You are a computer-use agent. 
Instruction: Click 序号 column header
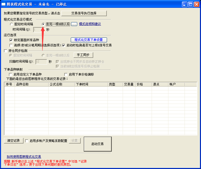(10, 84)
